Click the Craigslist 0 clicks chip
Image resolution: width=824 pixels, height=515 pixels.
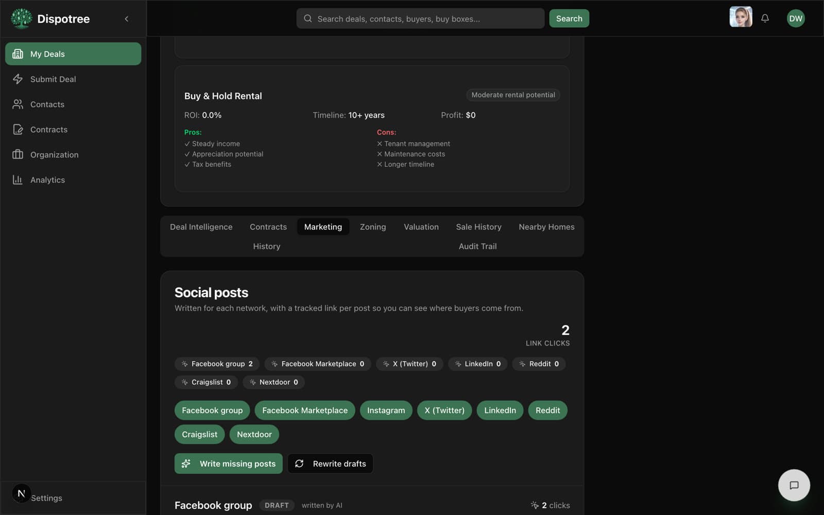tap(206, 382)
